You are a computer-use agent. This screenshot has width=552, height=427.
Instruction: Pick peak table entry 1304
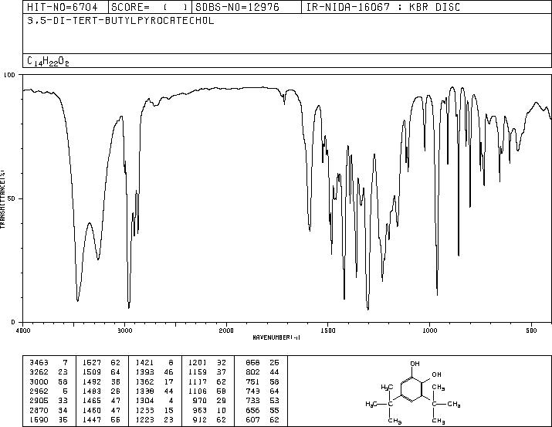pos(155,401)
